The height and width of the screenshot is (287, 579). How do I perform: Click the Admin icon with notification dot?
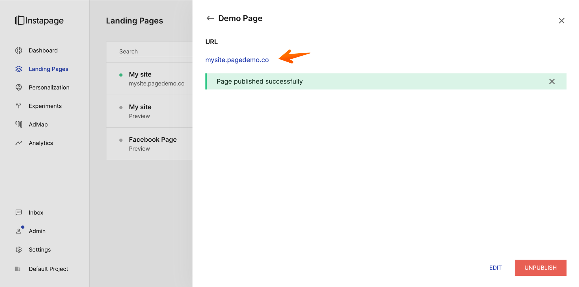click(19, 231)
